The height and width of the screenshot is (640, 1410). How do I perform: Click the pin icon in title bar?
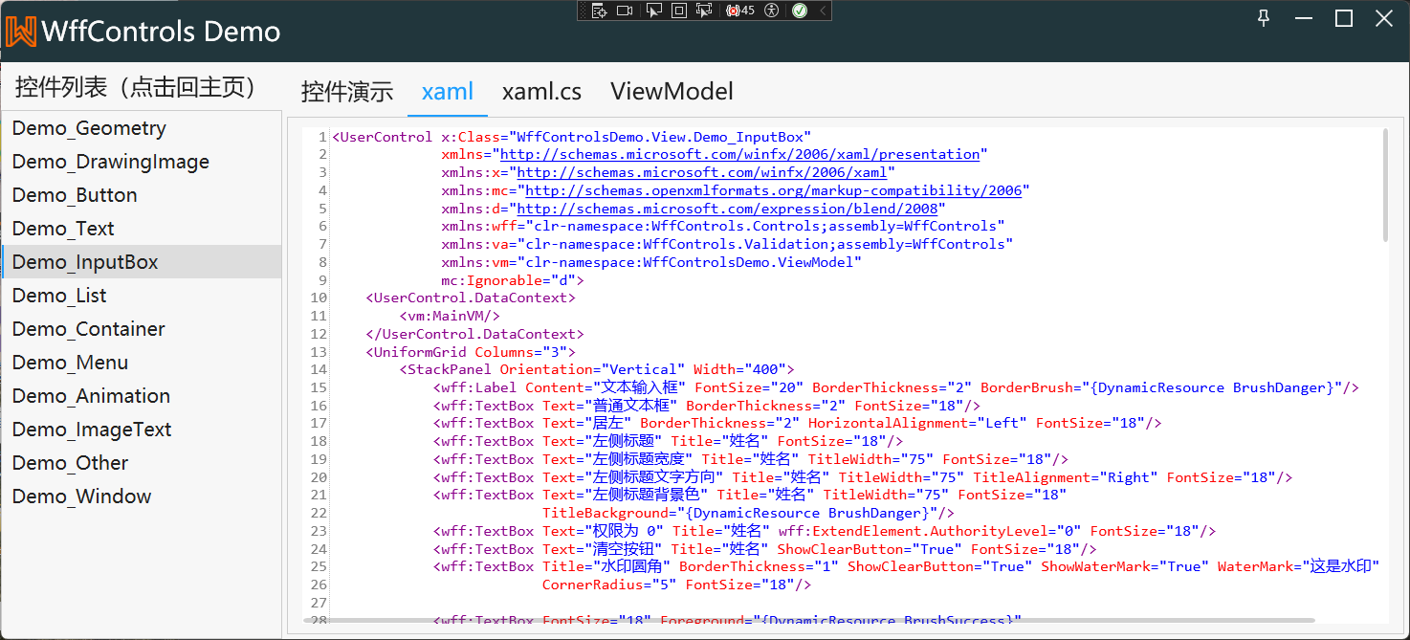1264,18
